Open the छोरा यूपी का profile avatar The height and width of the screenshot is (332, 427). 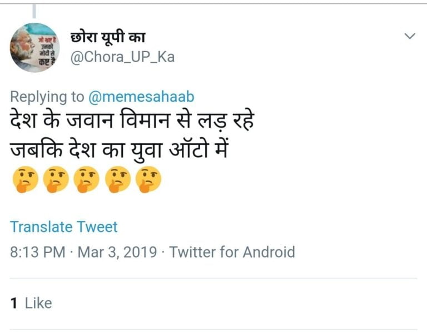34,48
